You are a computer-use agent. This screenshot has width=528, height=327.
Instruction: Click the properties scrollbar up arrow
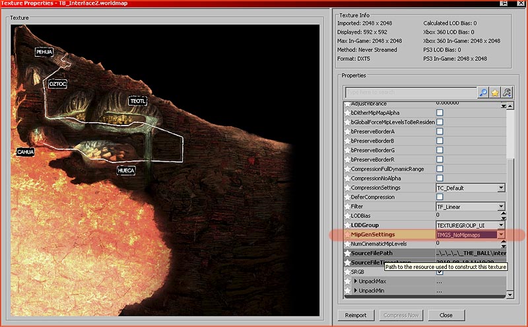[510, 106]
